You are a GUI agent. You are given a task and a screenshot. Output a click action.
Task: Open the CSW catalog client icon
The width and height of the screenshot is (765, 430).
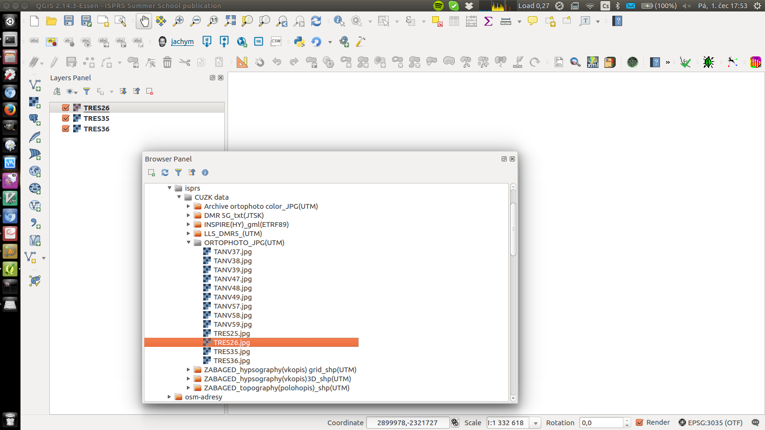point(276,42)
